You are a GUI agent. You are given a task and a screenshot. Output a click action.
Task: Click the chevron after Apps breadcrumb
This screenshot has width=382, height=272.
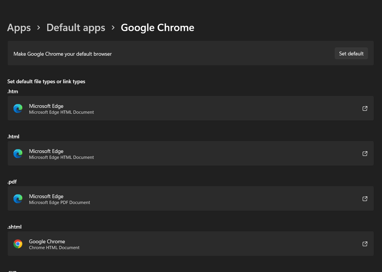click(x=38, y=28)
